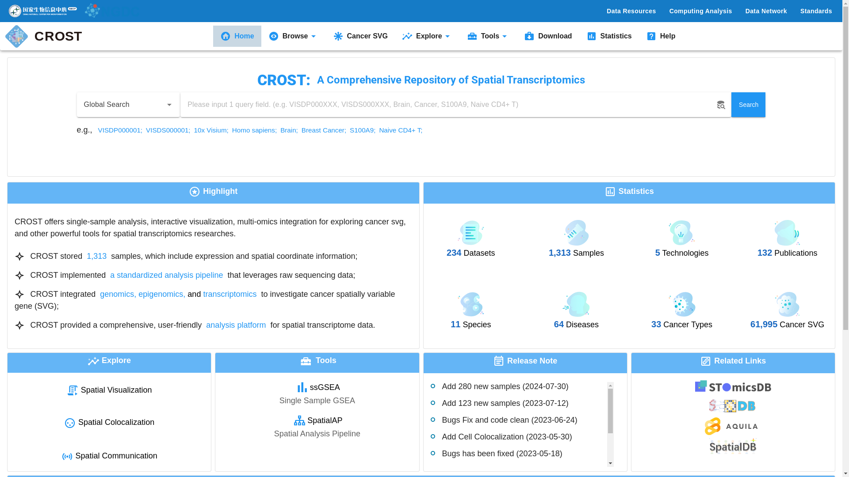
Task: Click the 1,313 samples link in Highlight
Action: click(x=97, y=256)
